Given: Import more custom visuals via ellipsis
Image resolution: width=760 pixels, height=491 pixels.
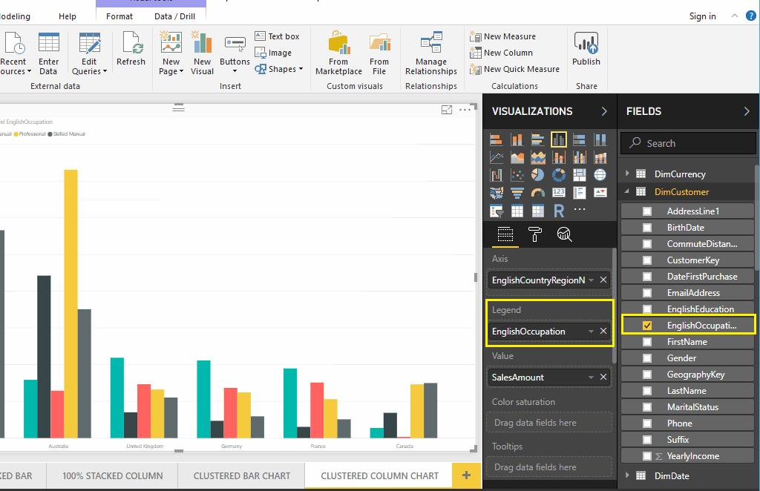Looking at the screenshot, I should click(x=579, y=210).
